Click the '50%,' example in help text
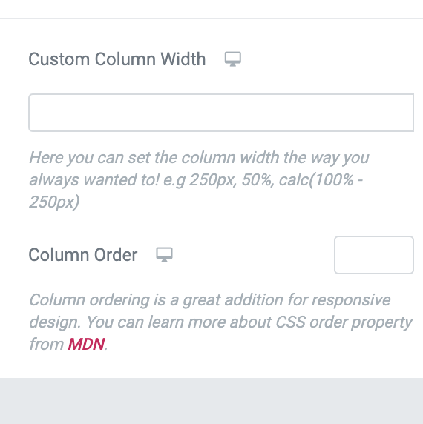423x424 pixels. tap(258, 180)
